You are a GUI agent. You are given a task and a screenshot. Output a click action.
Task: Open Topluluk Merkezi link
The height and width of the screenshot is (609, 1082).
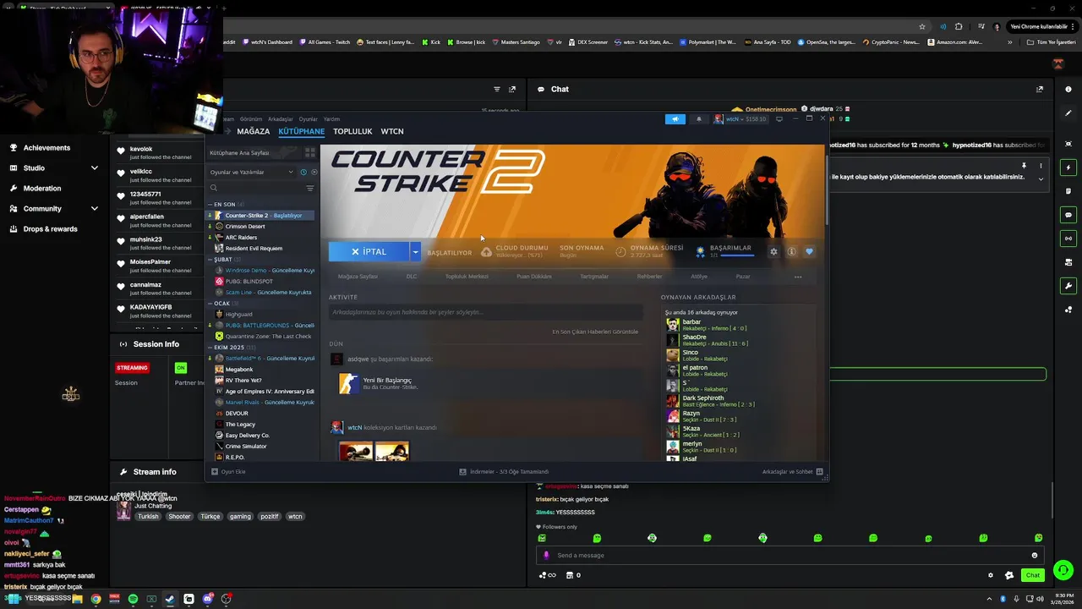point(467,277)
